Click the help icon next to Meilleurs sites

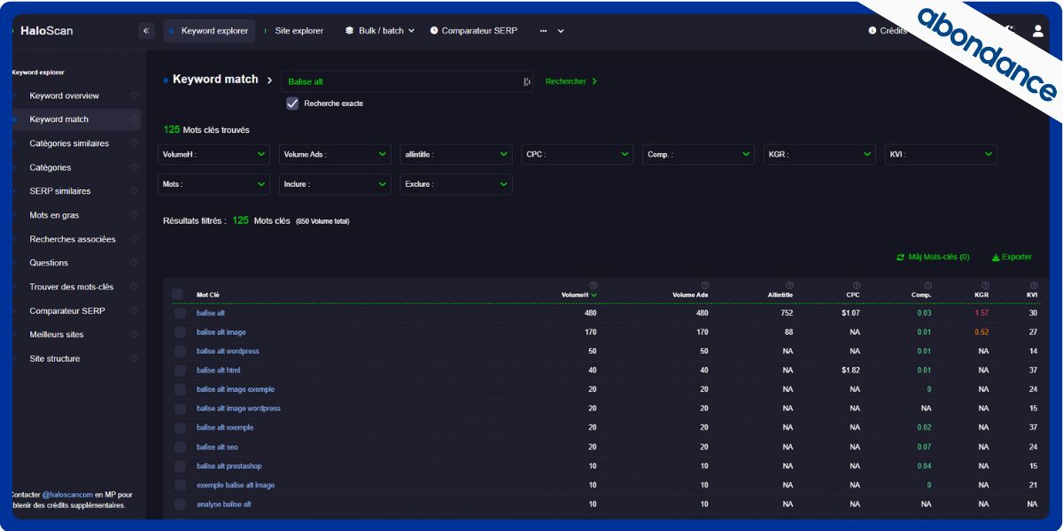[134, 335]
